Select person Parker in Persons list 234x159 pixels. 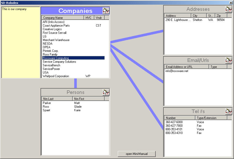pyautogui.click(x=47, y=103)
